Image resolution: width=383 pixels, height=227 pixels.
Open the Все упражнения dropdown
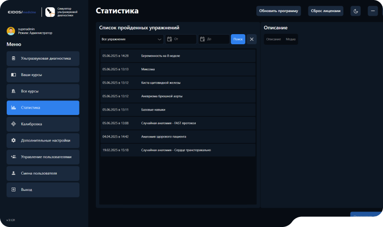(132, 39)
